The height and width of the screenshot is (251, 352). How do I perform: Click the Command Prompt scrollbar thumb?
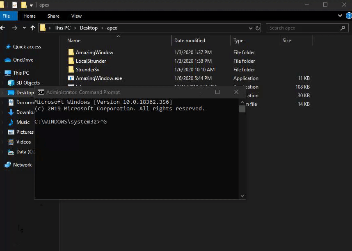(242, 109)
